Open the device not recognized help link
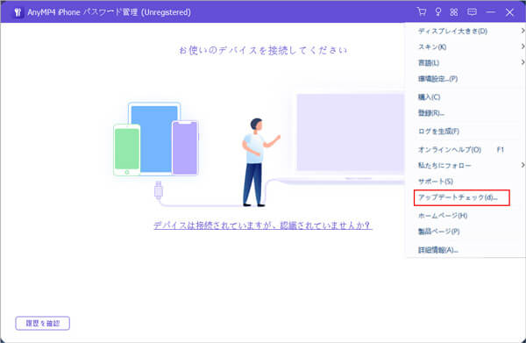Image resolution: width=526 pixels, height=343 pixels. [x=263, y=225]
